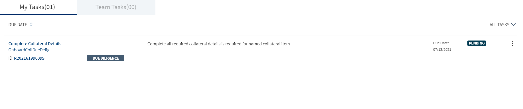Sort tasks by the DUE DATE header

tap(18, 25)
